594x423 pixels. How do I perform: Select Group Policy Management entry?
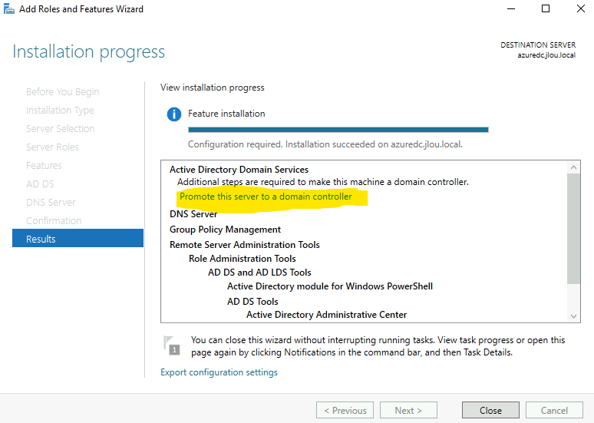(x=225, y=230)
